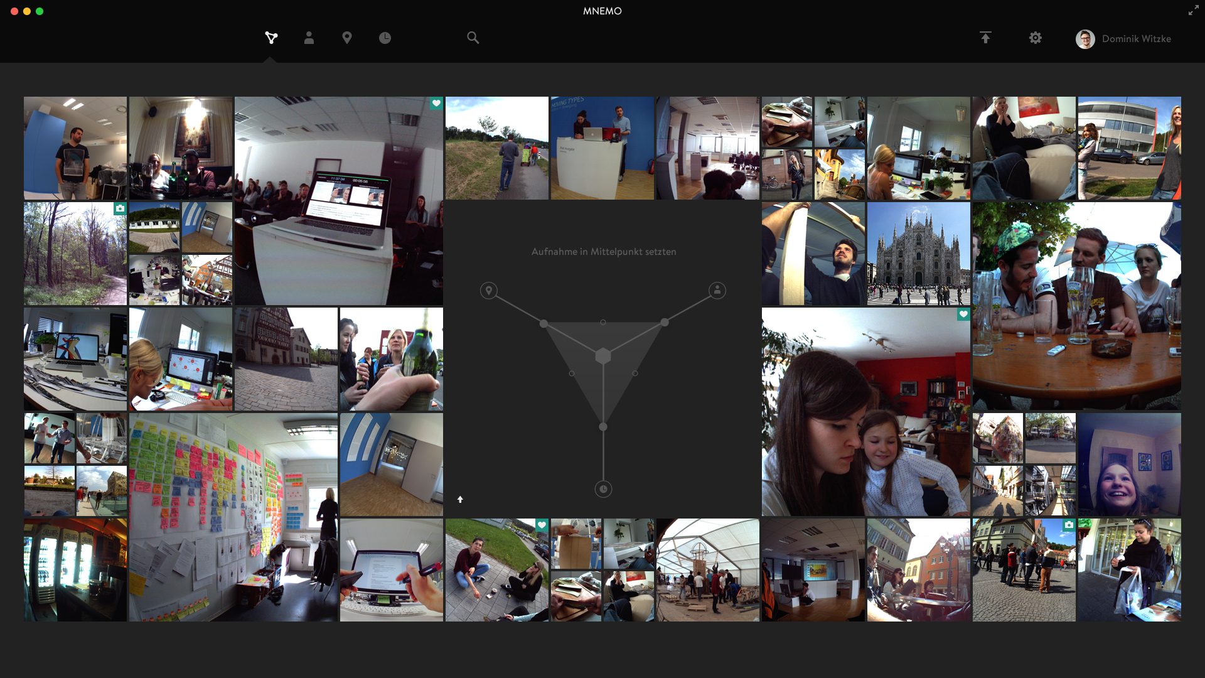This screenshot has width=1205, height=678.
Task: Open the wooden structure in tent photo
Action: (x=708, y=570)
